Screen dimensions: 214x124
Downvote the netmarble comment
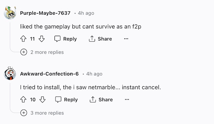42,100
